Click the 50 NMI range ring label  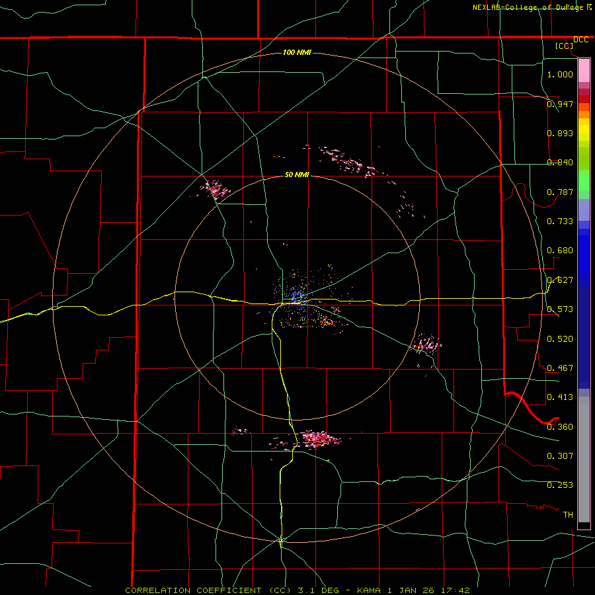[297, 175]
